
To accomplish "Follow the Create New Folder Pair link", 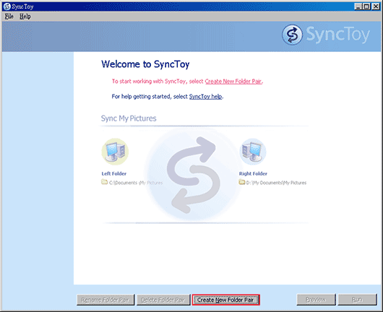I will coord(233,82).
